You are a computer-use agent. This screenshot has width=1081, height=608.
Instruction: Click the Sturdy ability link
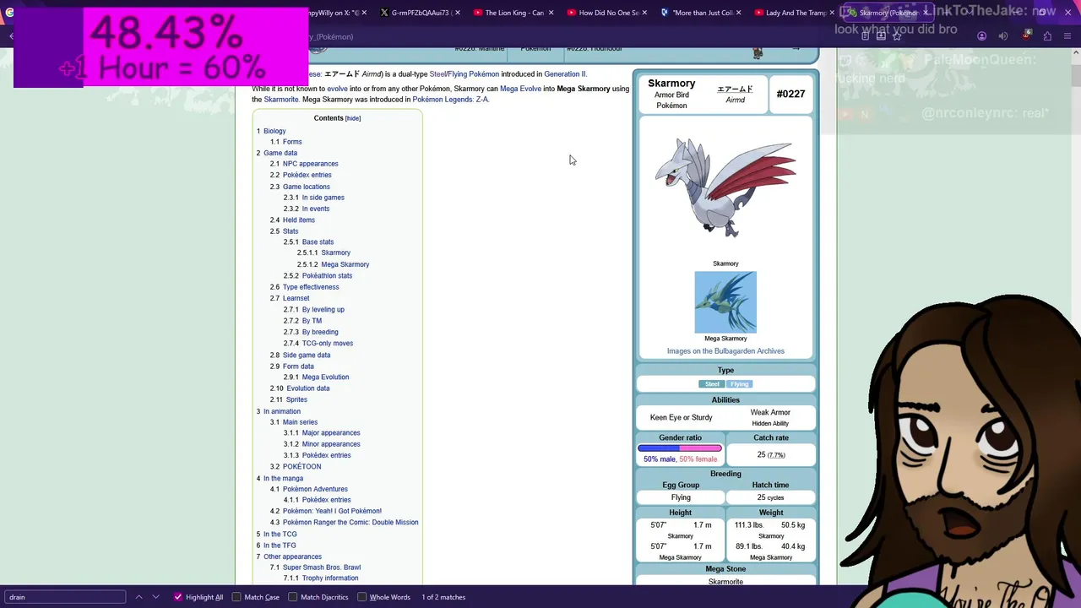pyautogui.click(x=702, y=417)
